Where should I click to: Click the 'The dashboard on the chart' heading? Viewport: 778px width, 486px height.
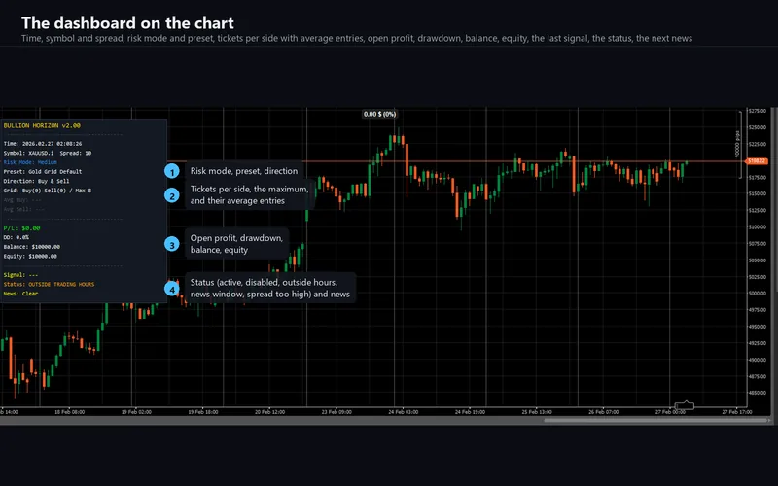point(127,22)
